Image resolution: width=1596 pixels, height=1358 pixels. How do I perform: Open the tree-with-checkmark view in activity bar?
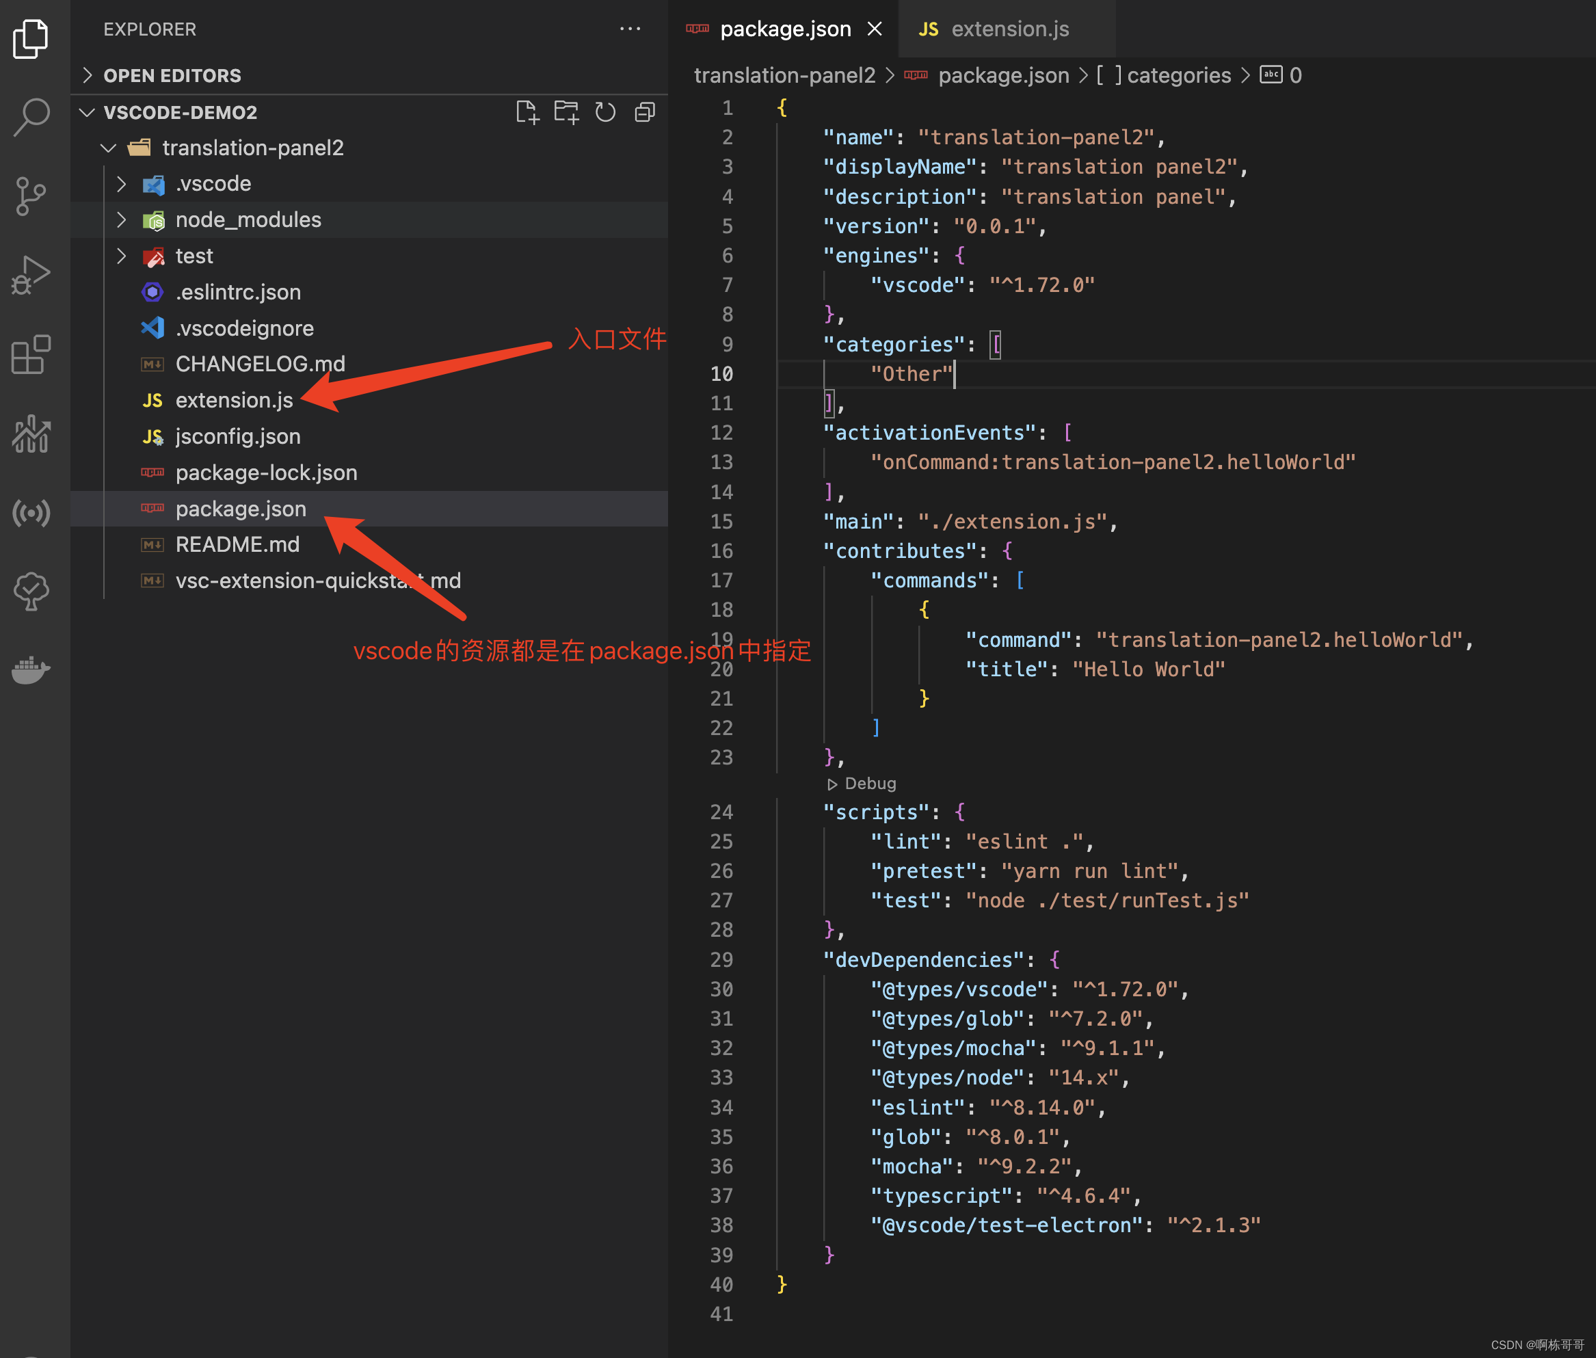pos(31,591)
